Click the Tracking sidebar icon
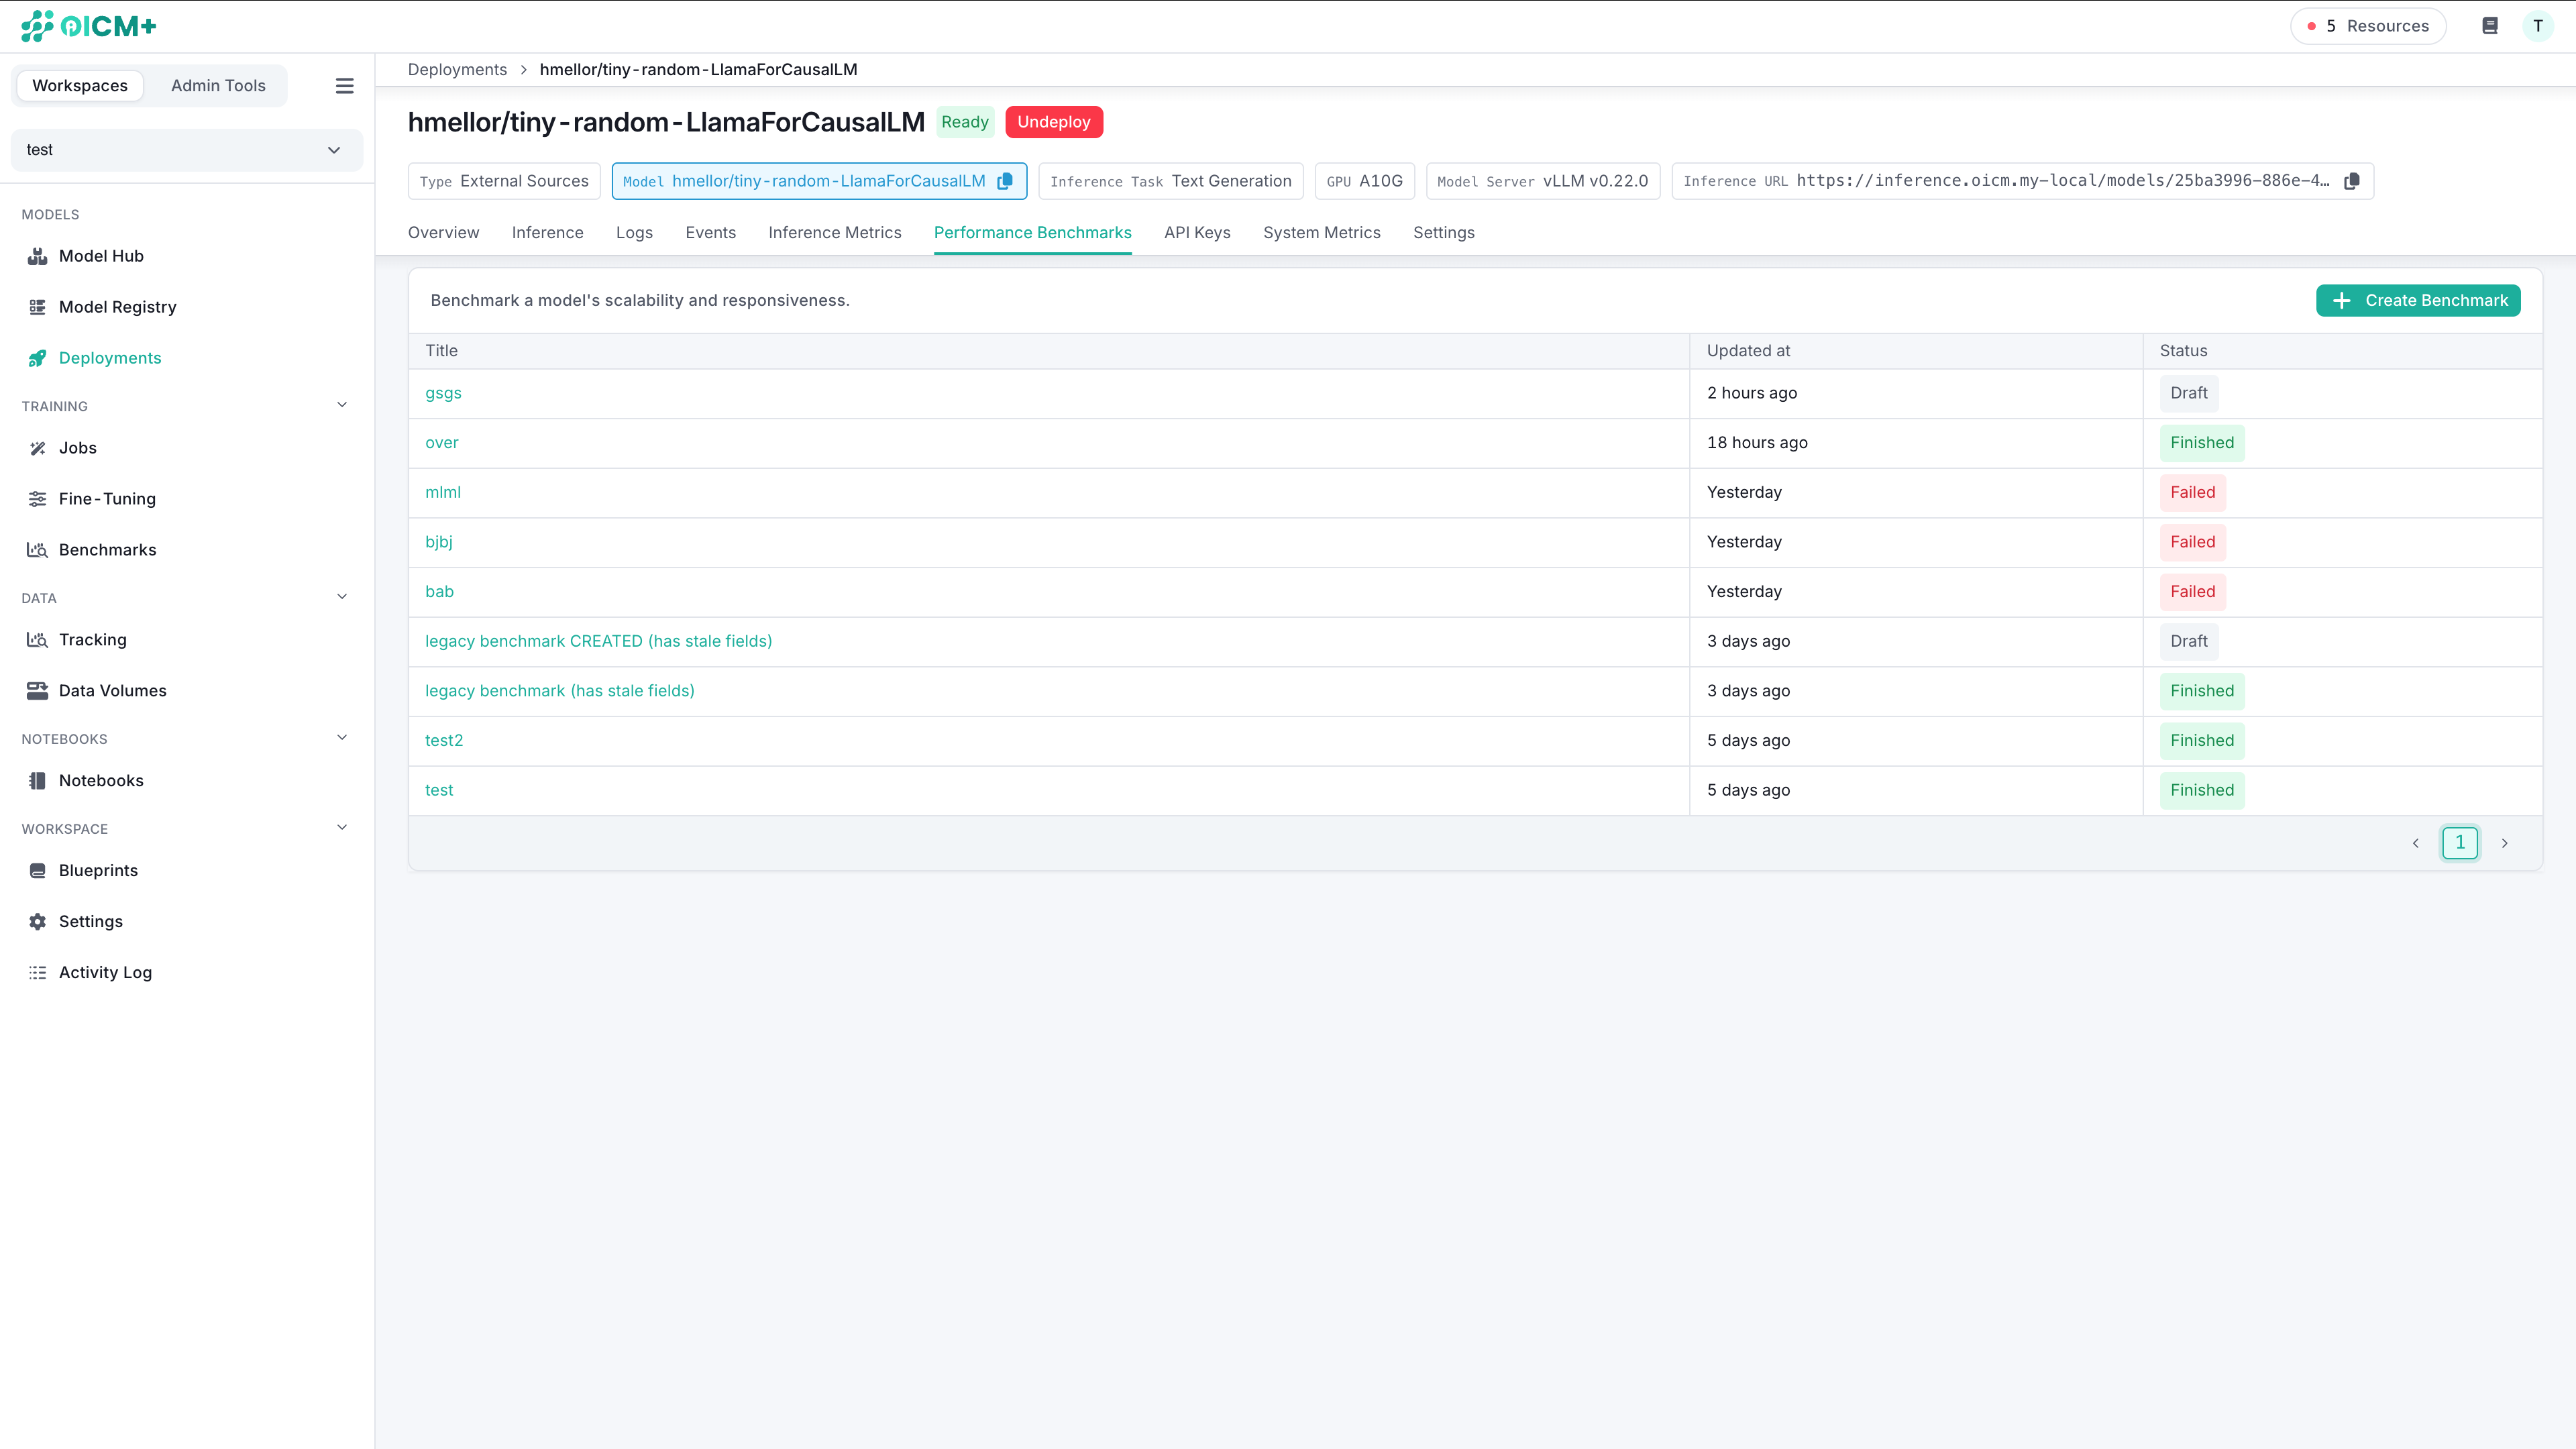The image size is (2576, 1449). [37, 640]
